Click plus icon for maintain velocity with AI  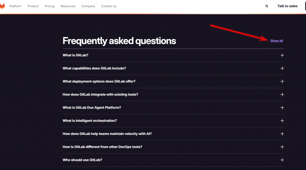pos(282,134)
